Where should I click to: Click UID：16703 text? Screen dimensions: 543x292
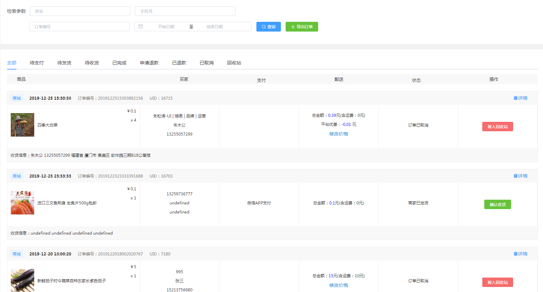point(161,176)
